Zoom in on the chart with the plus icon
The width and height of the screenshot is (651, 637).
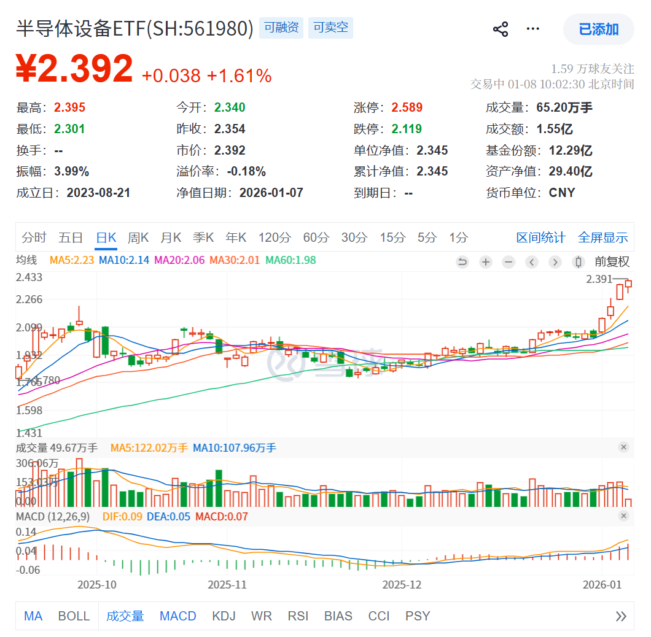point(485,262)
